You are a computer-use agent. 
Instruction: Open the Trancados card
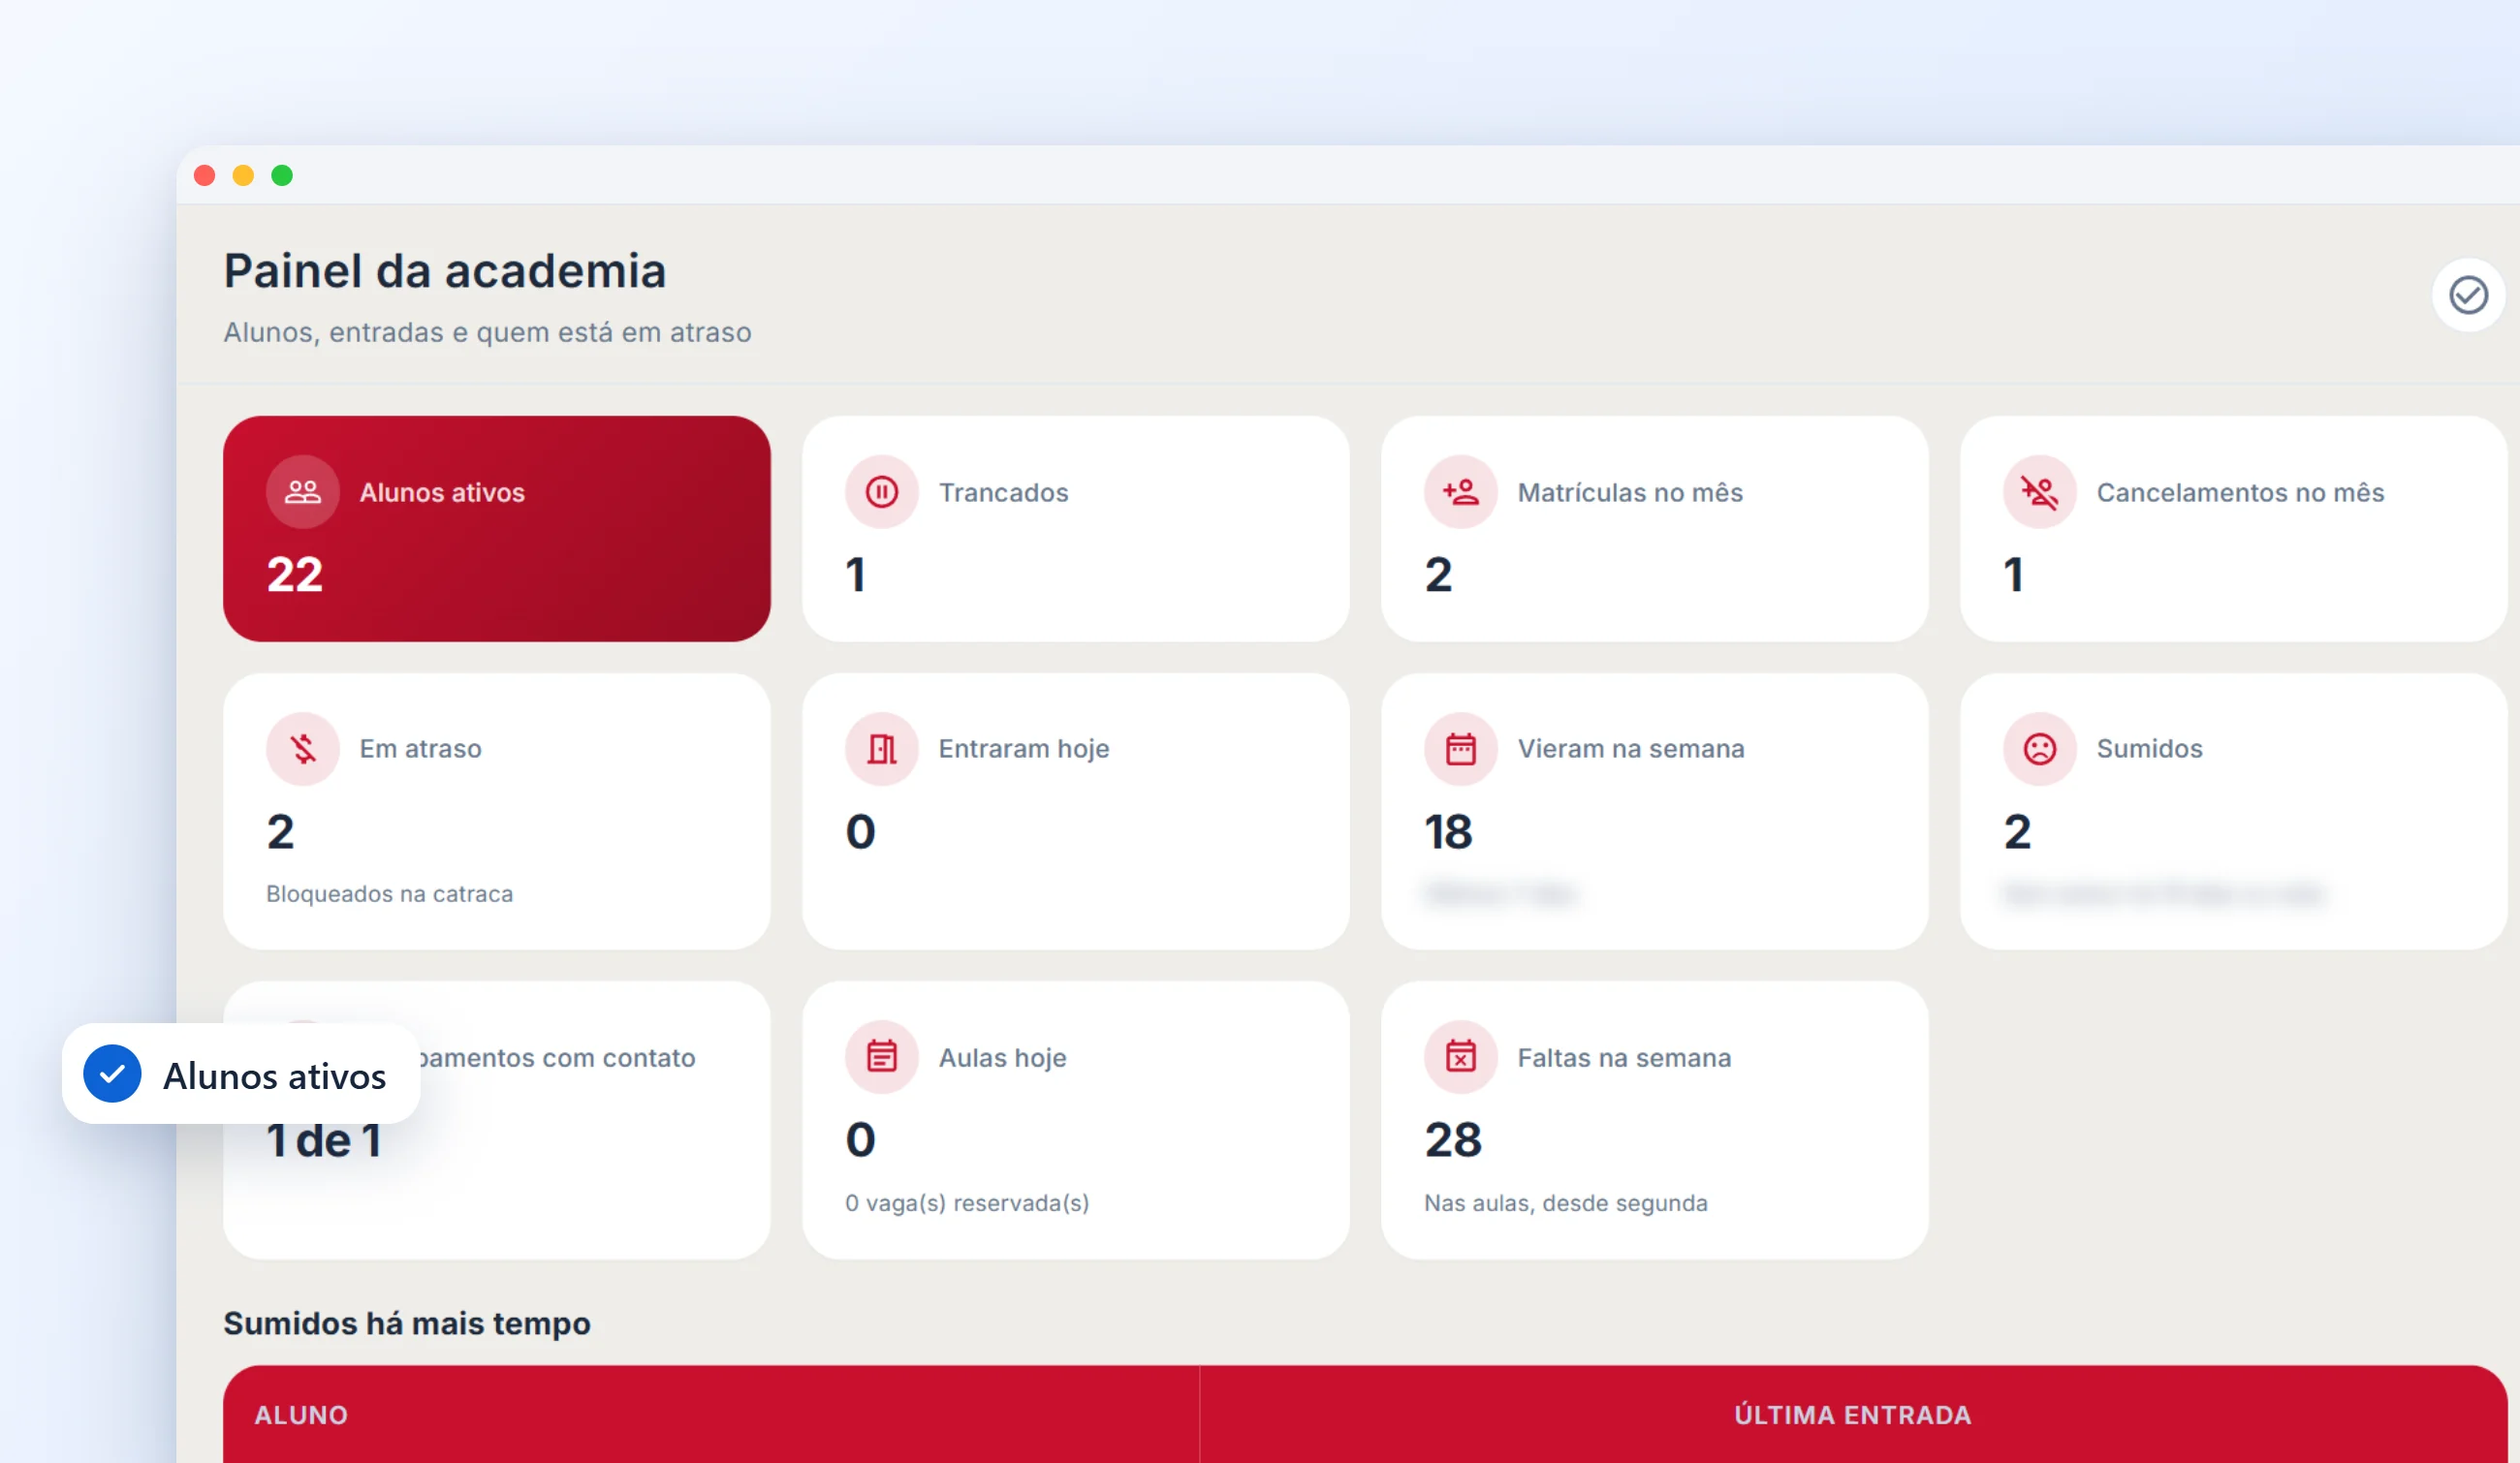(1075, 529)
